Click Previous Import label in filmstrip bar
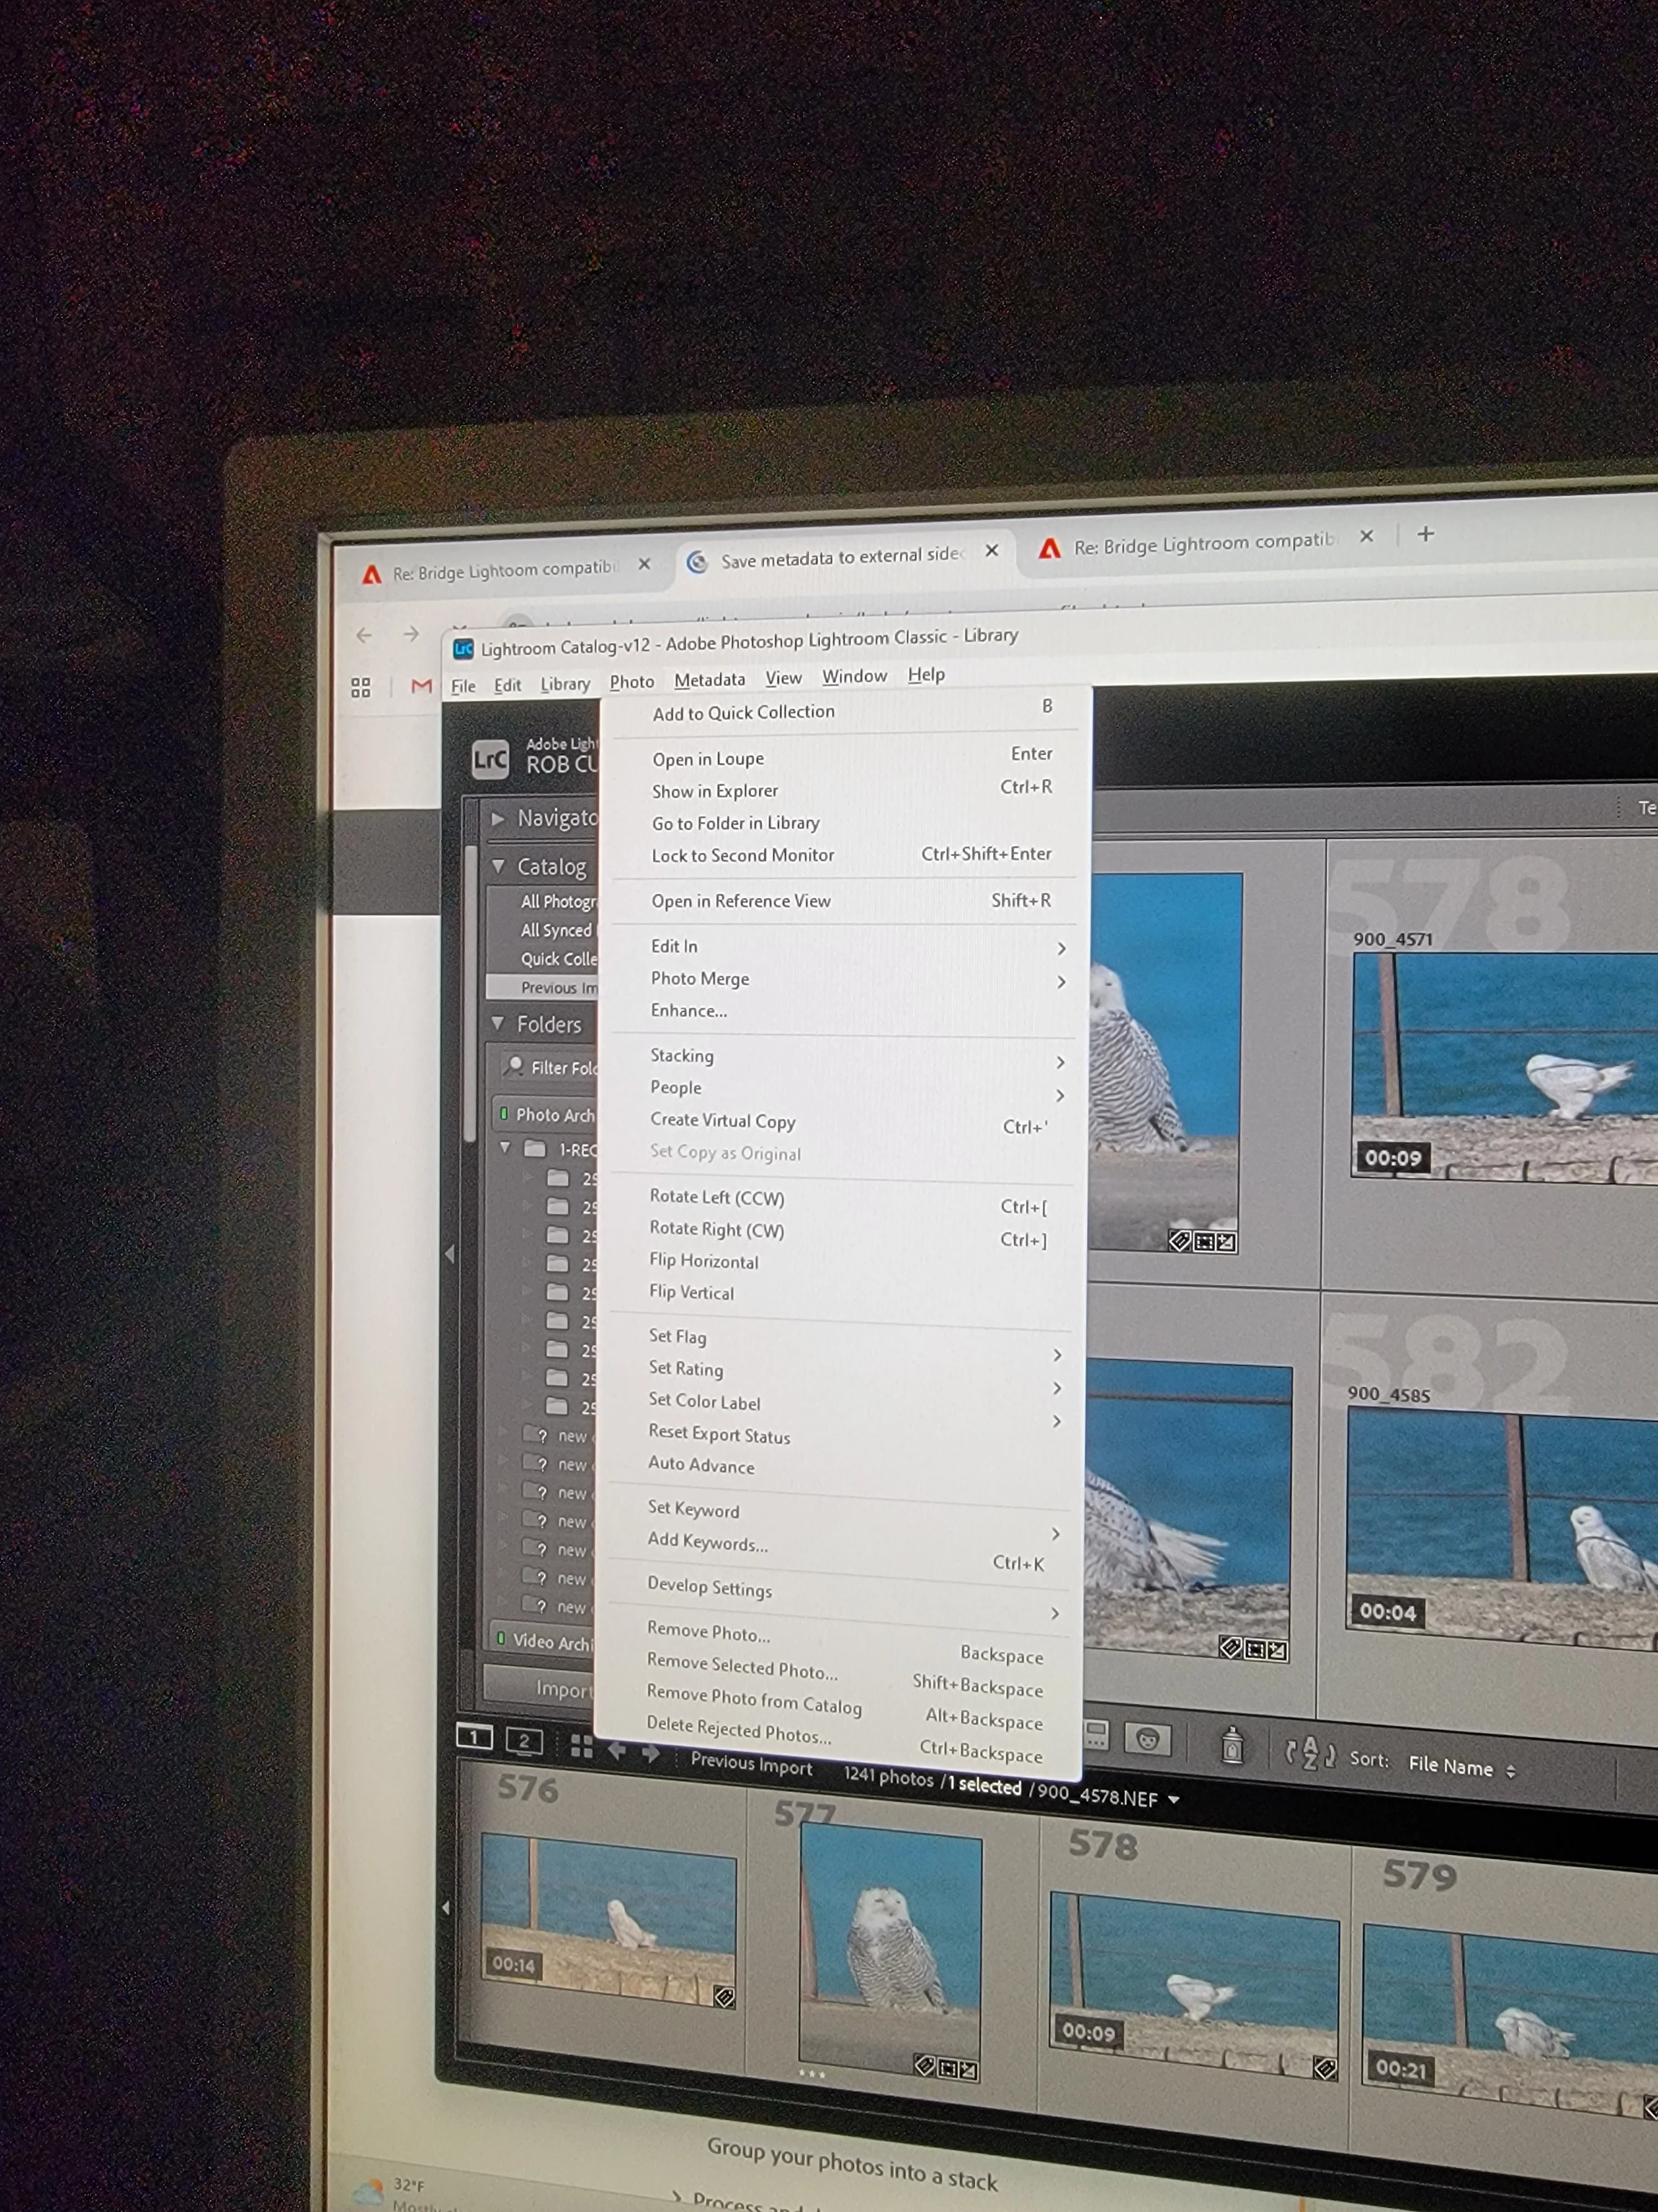Image resolution: width=1658 pixels, height=2212 pixels. (x=752, y=1764)
